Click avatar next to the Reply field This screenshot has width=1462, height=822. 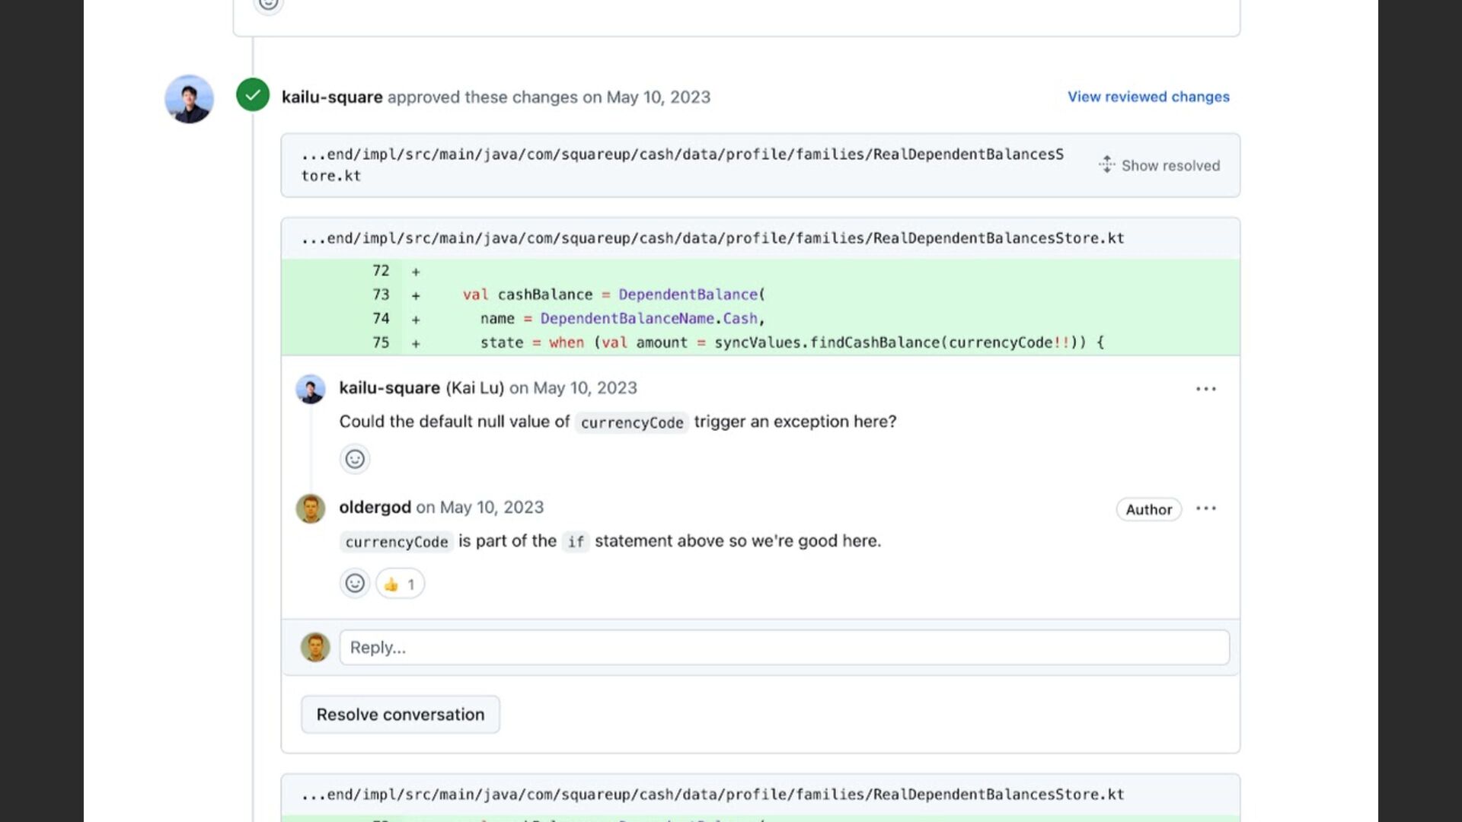(x=315, y=647)
